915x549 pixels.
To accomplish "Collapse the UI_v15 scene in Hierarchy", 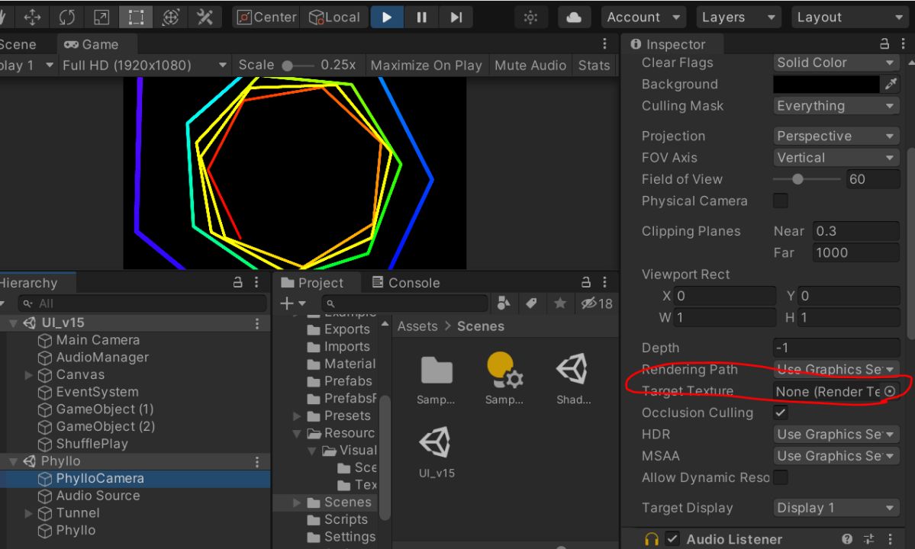I will coord(12,323).
